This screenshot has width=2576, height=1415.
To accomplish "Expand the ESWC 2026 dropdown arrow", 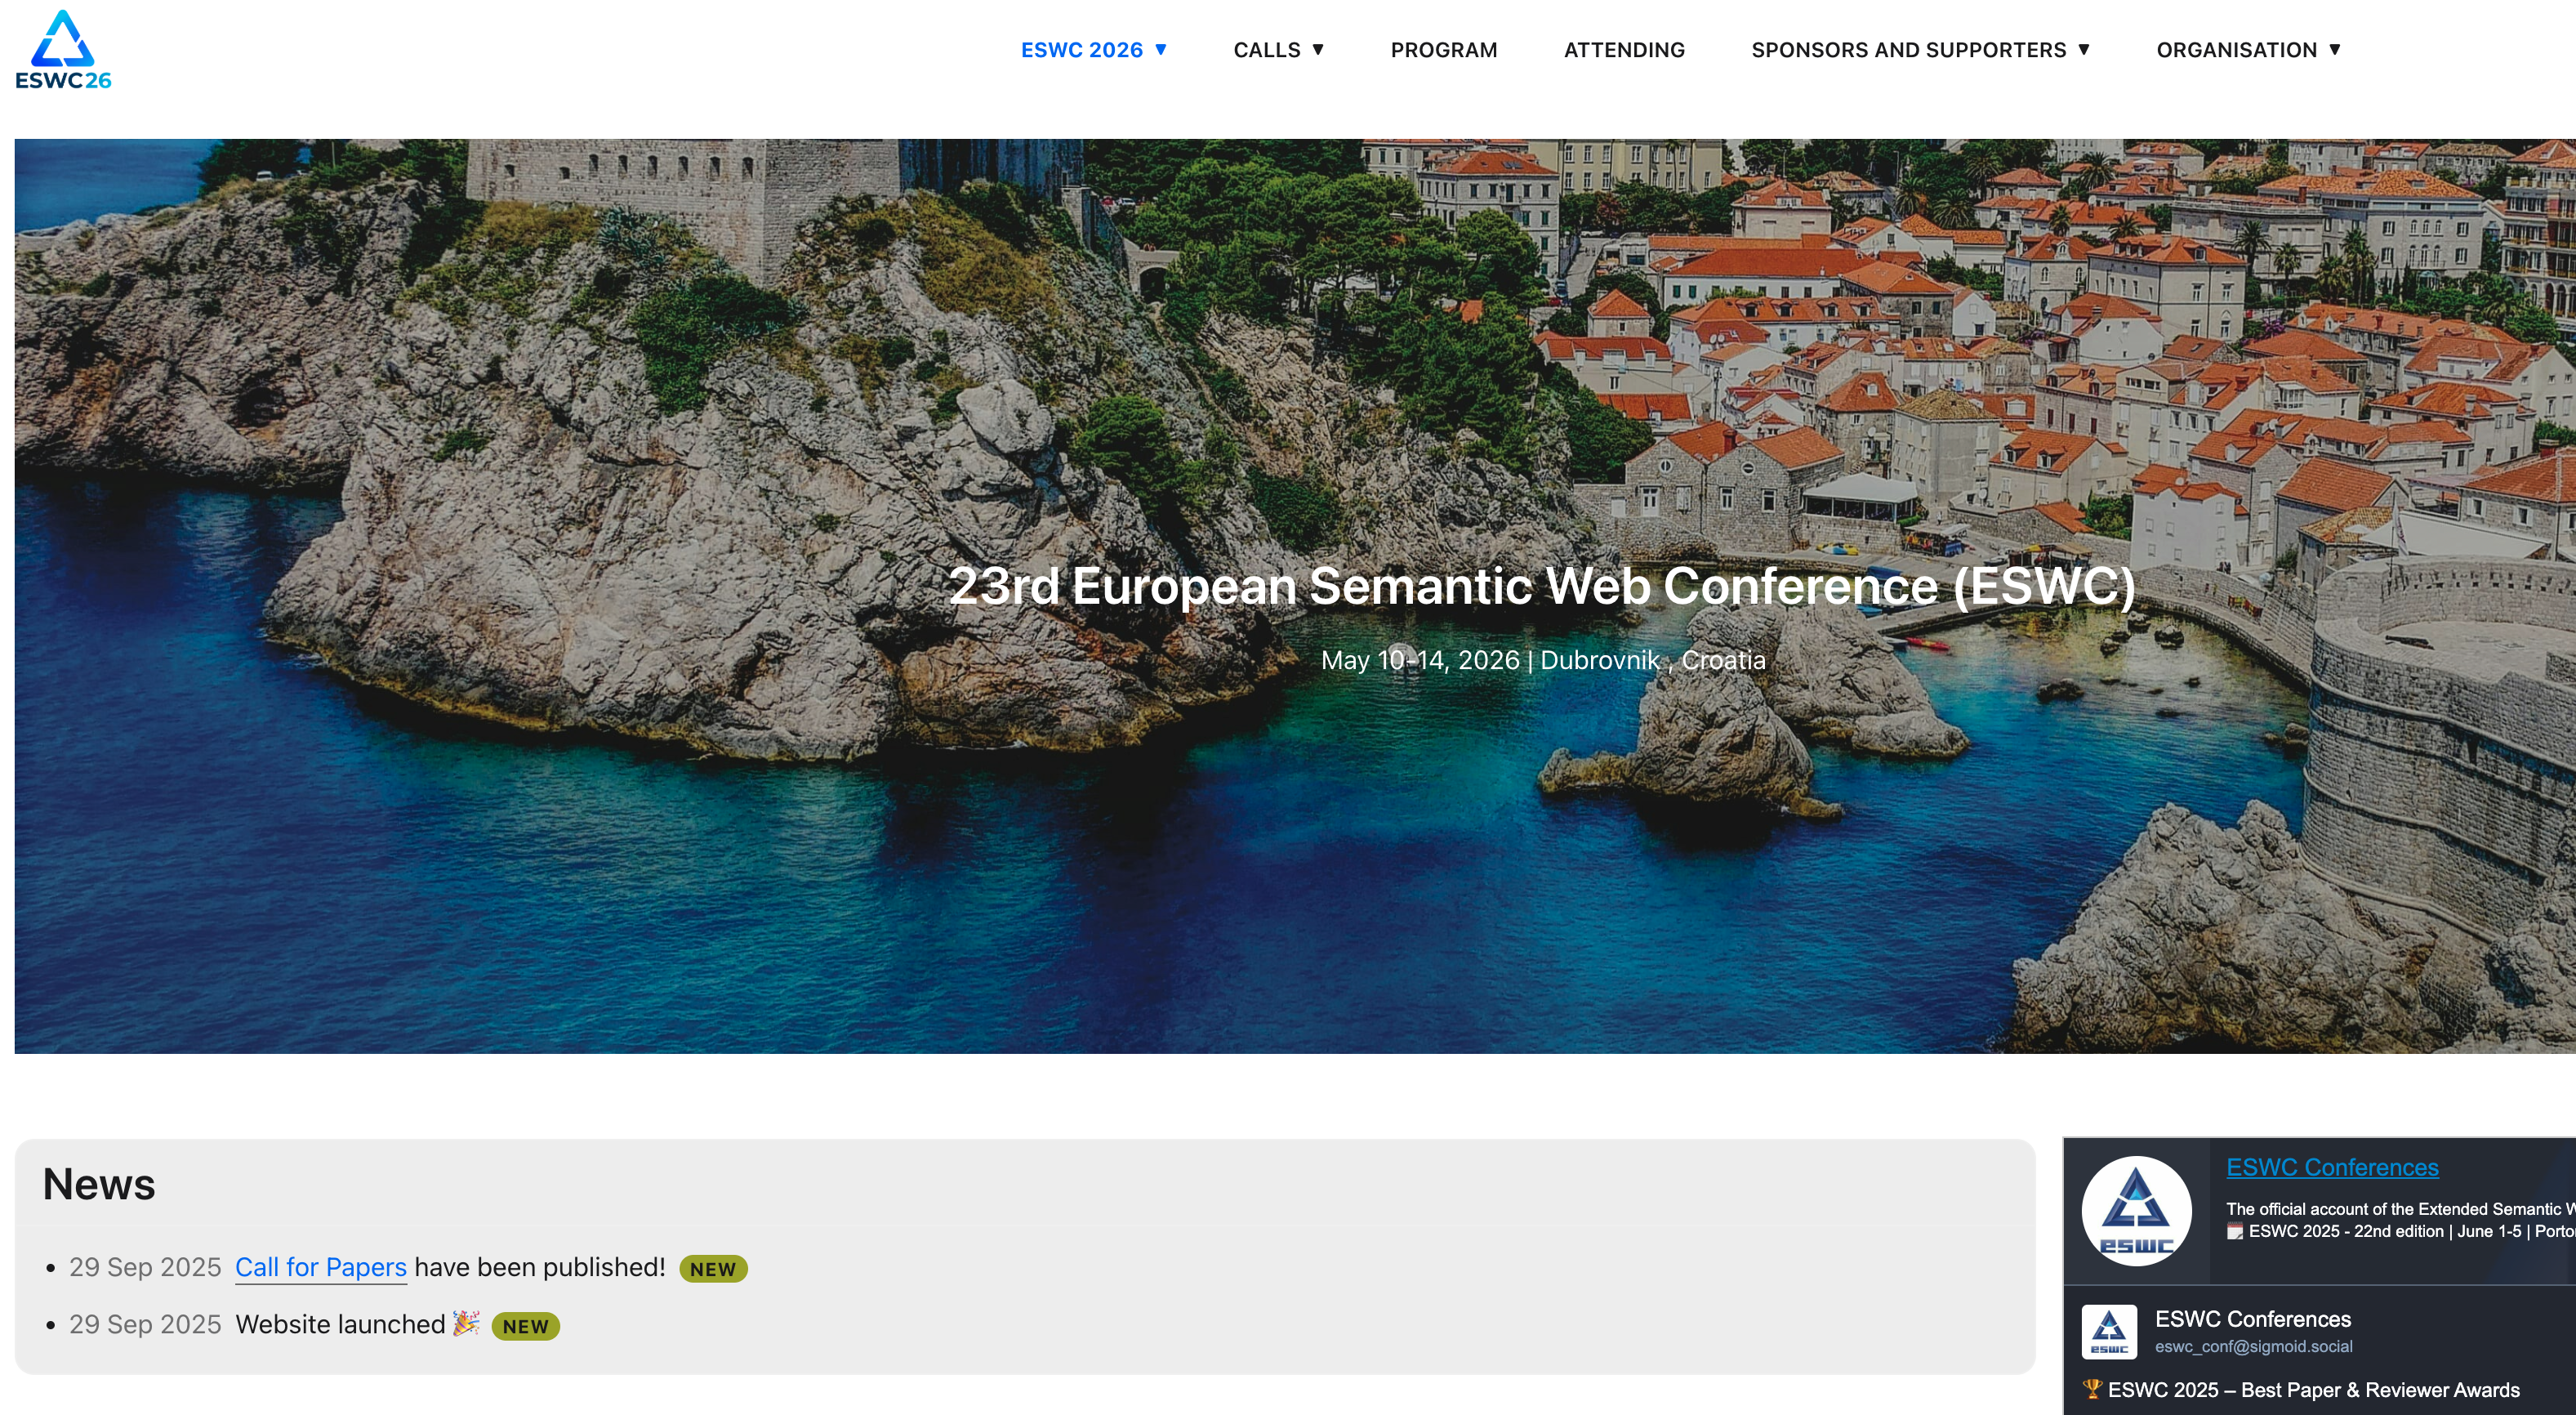I will 1160,49.
